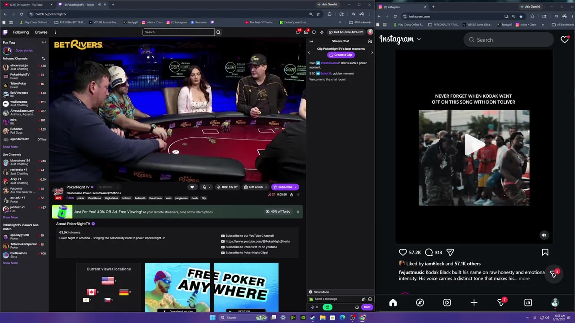Open the chat community users icon
The width and height of the screenshot is (575, 323).
coord(370,41)
